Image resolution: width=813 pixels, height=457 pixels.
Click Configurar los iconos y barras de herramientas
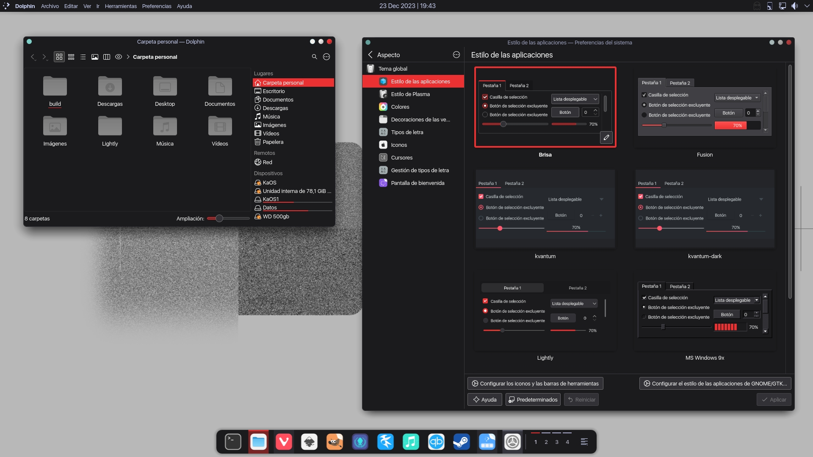(x=535, y=384)
